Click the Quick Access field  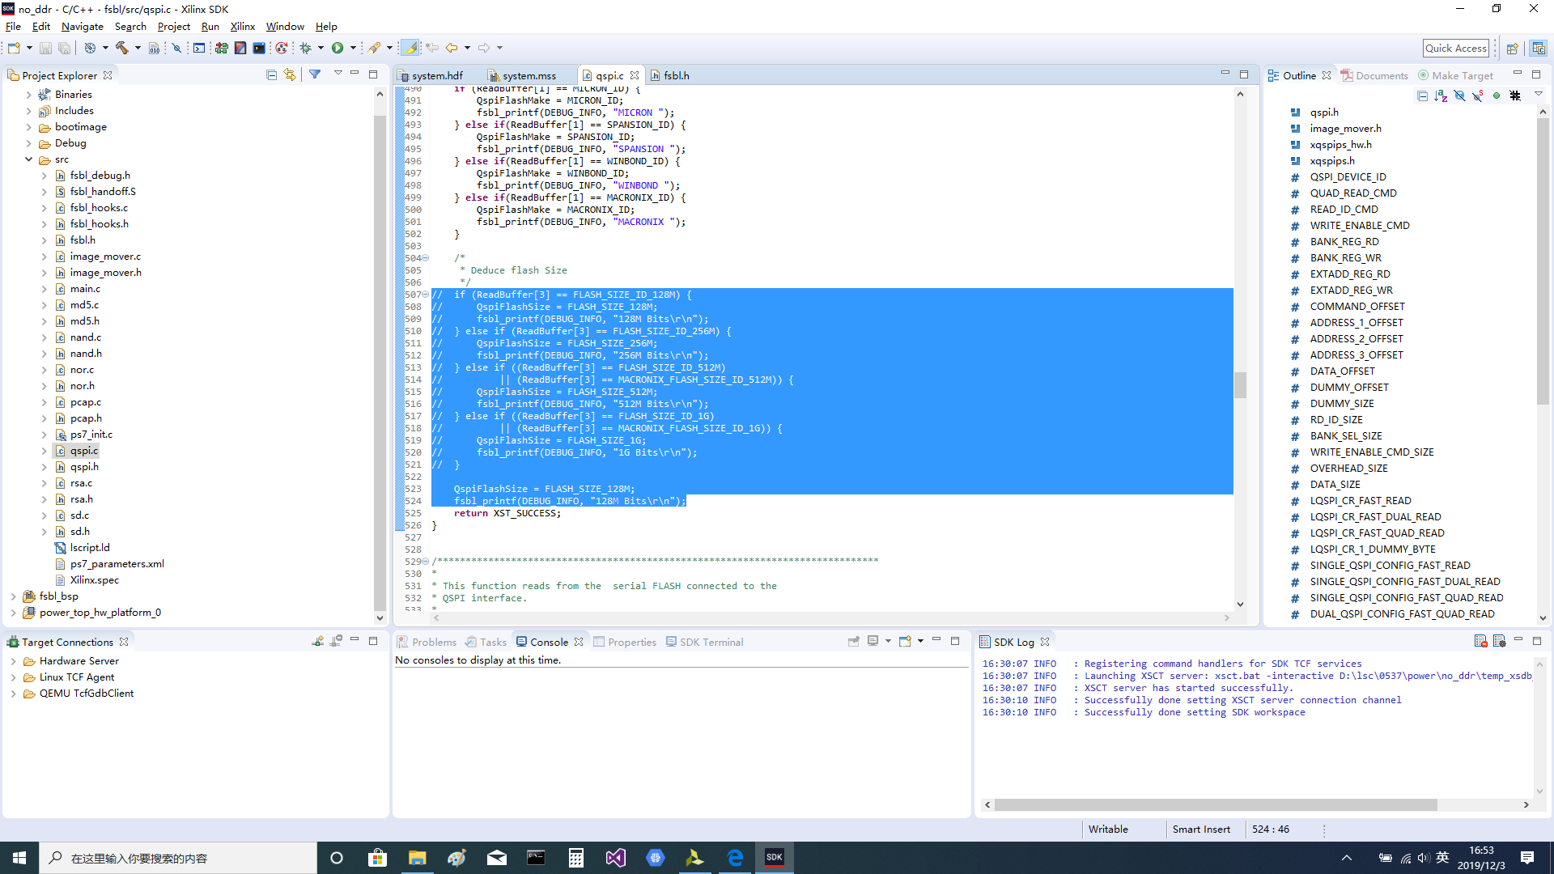(1455, 48)
